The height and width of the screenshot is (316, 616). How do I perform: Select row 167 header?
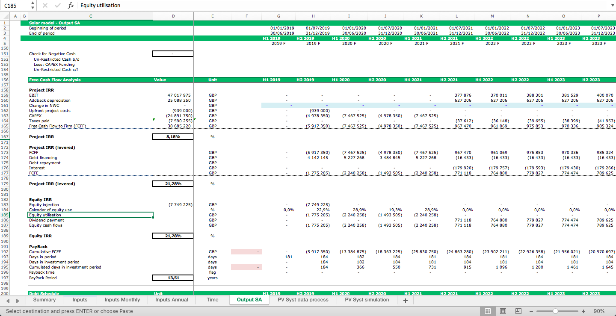[4, 137]
